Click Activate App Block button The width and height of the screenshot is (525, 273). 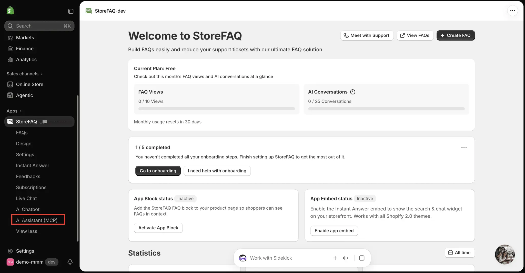(158, 228)
